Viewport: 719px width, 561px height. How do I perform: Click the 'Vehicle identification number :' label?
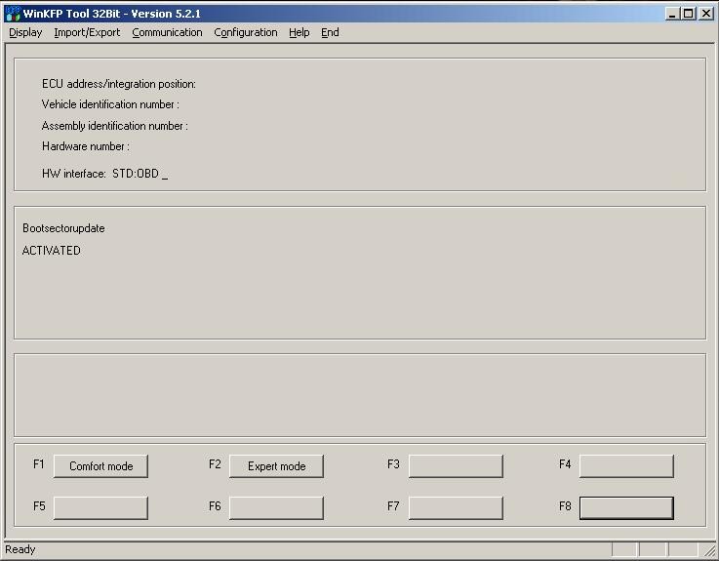[110, 104]
